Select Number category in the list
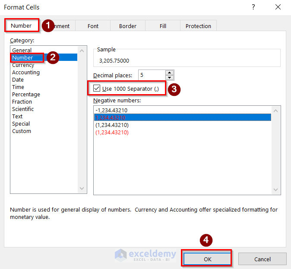This screenshot has height=269, width=291. click(x=44, y=57)
